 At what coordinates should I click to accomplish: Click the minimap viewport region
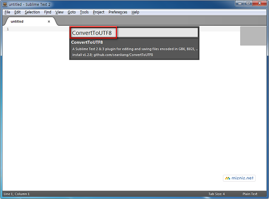(x=253, y=36)
